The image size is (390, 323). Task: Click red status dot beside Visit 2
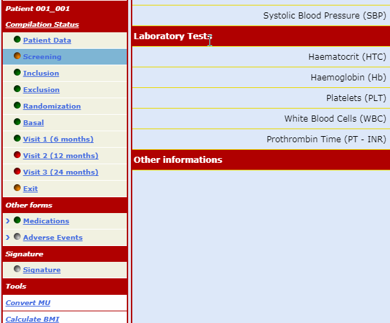point(17,155)
